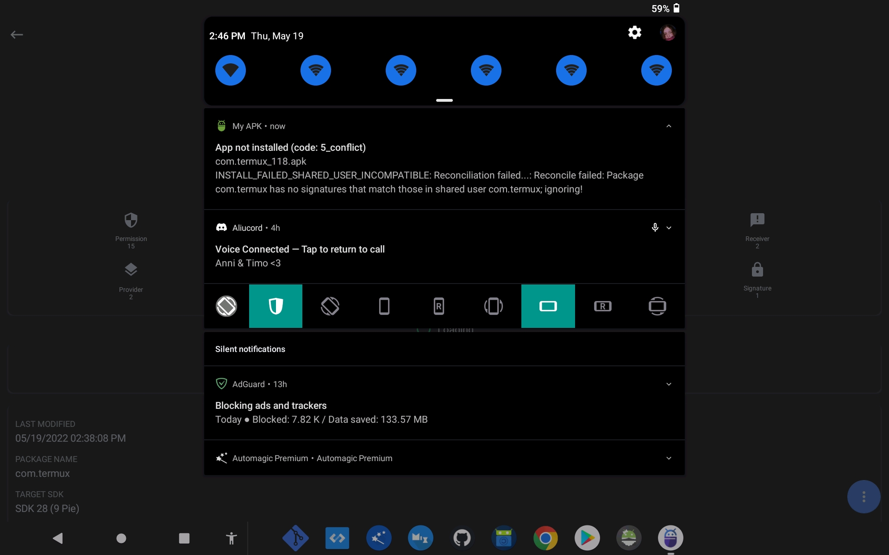Open GitHub from the dock
Screen dimensions: 889x555
point(462,538)
